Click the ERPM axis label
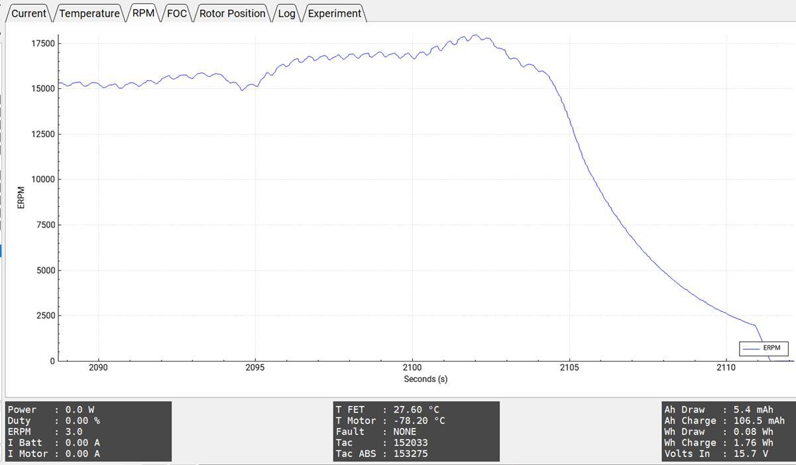The height and width of the screenshot is (465, 796). coord(21,197)
